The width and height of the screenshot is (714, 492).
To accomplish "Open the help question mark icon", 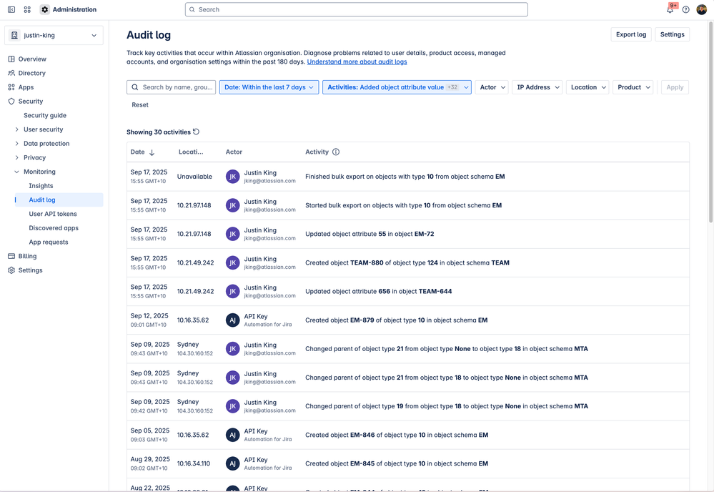I will tap(685, 9).
